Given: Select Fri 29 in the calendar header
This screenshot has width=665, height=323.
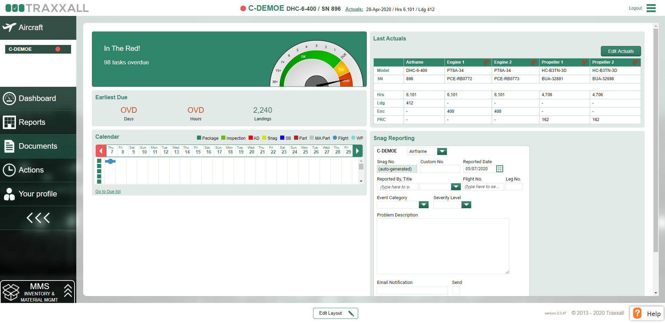Looking at the screenshot, I should click(x=348, y=150).
